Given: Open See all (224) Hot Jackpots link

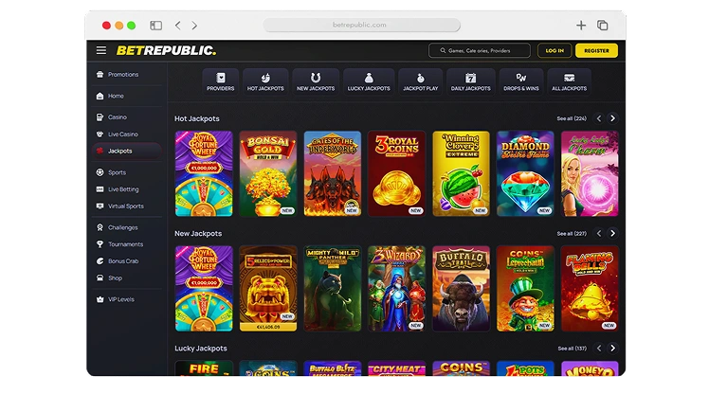Looking at the screenshot, I should [x=572, y=118].
